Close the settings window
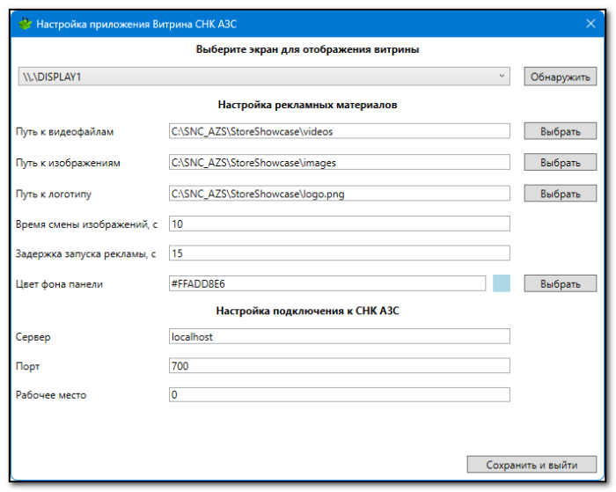The width and height of the screenshot is (616, 492). point(590,24)
